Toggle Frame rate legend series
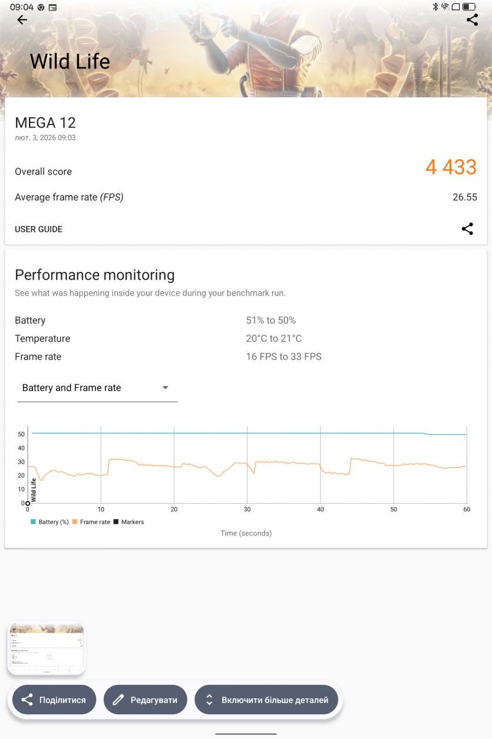 [x=91, y=522]
